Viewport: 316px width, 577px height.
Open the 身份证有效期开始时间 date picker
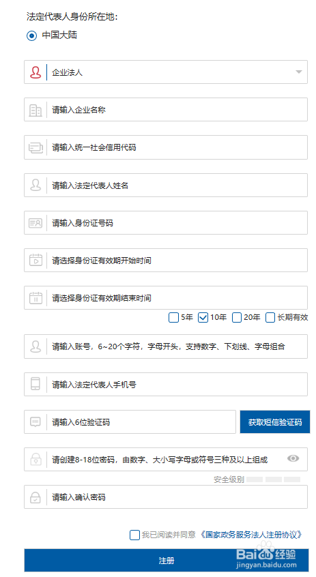[166, 260]
